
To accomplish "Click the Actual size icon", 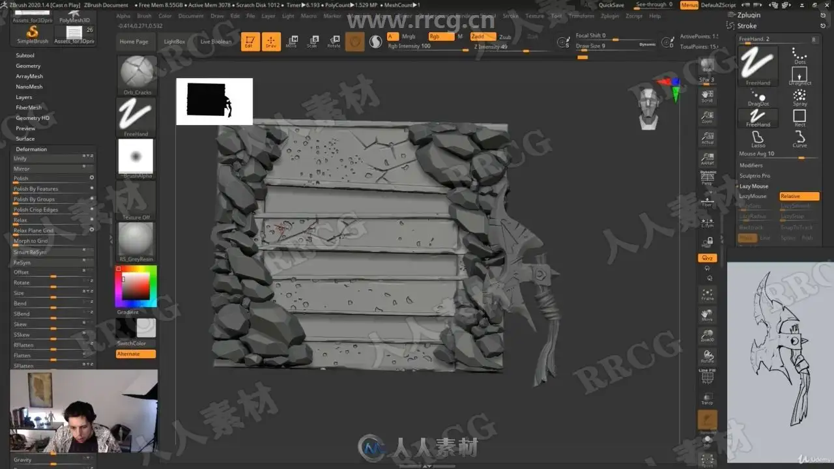I will click(x=707, y=138).
